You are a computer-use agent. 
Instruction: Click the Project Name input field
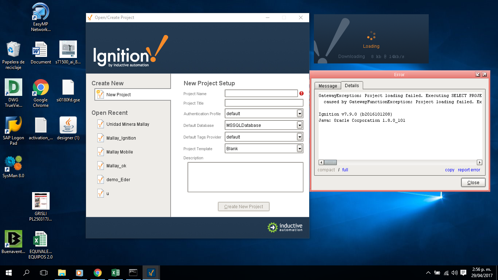tap(261, 93)
